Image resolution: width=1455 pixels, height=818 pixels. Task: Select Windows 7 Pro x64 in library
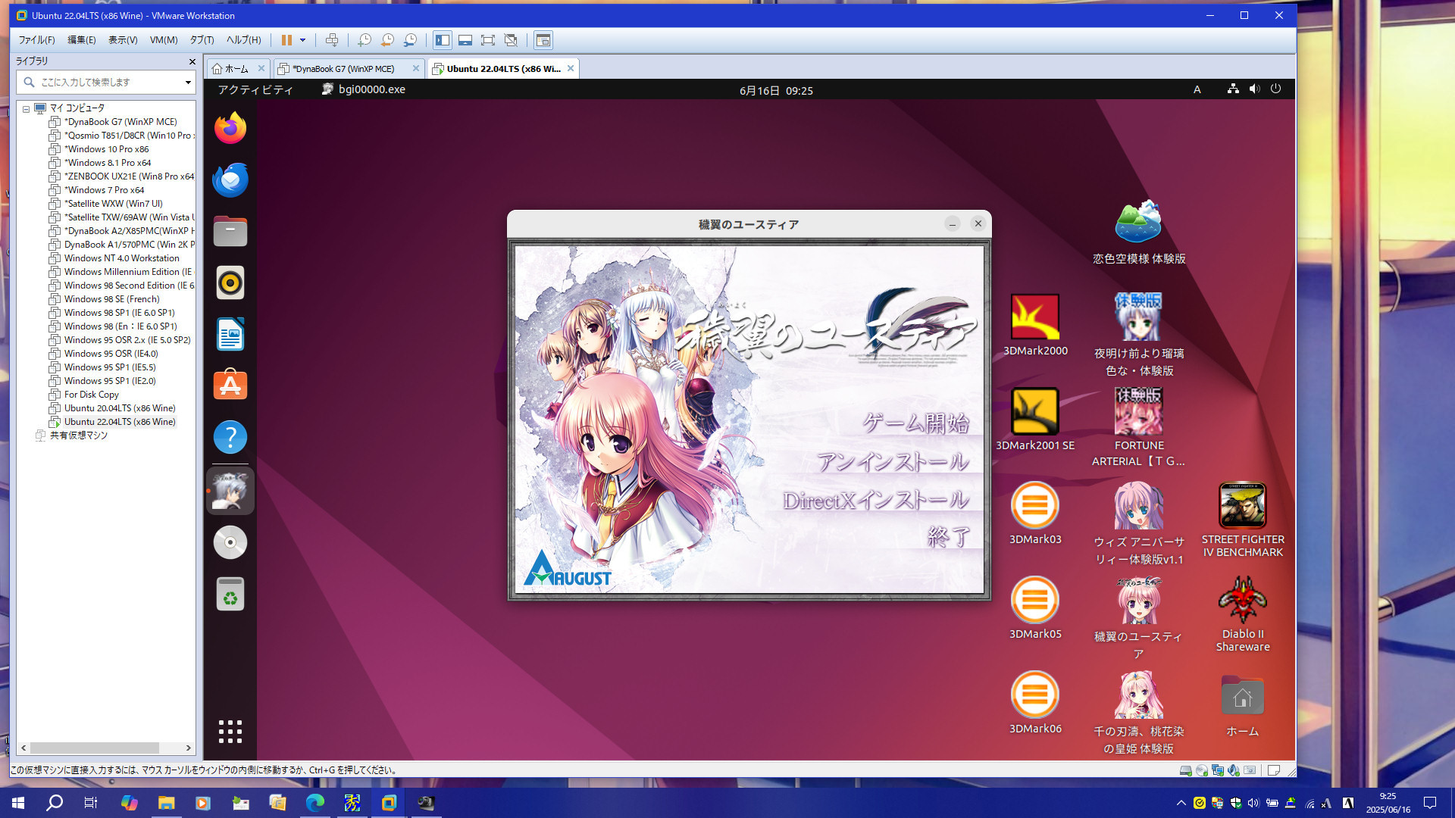(x=104, y=190)
